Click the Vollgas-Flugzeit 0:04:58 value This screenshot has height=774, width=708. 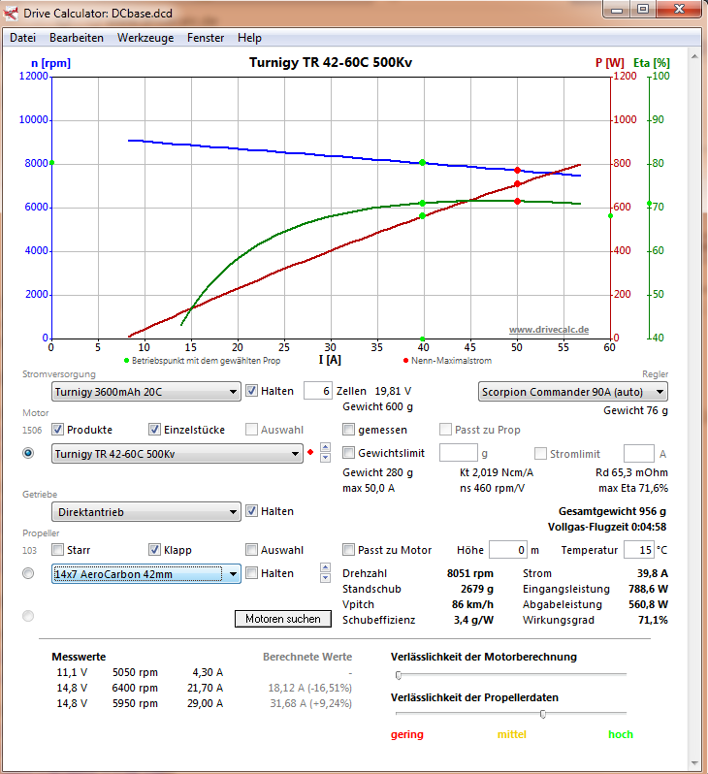pos(607,527)
